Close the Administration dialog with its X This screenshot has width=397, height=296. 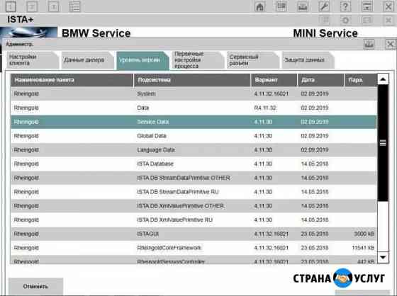pyautogui.click(x=390, y=44)
